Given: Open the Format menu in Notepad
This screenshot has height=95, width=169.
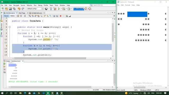Looking at the screenshot, I should pos(128,5).
